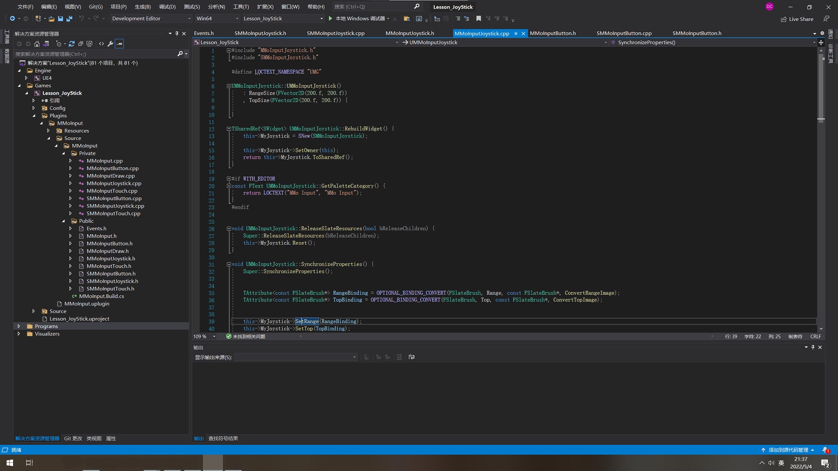Save all open files

point(69,19)
